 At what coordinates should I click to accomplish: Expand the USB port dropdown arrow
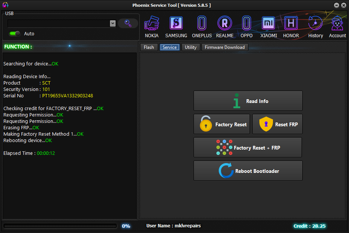[113, 23]
